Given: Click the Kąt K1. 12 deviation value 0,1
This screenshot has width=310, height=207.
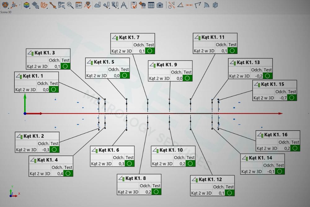Looking at the screenshot, I should (x=221, y=193).
